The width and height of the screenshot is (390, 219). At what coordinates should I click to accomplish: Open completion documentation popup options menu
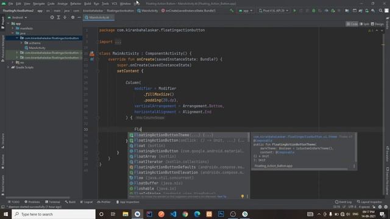354,166
